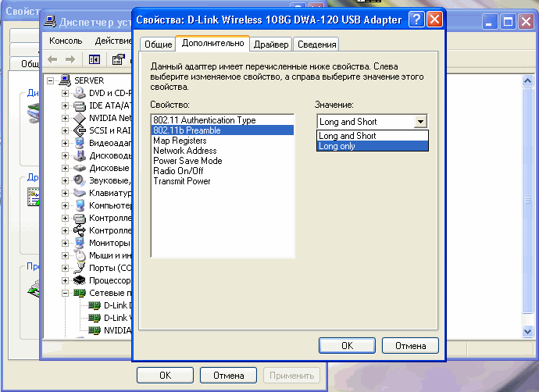Open Properties toolbar icon in Device Manager
Viewport: 539px width, 392px height.
(x=118, y=59)
